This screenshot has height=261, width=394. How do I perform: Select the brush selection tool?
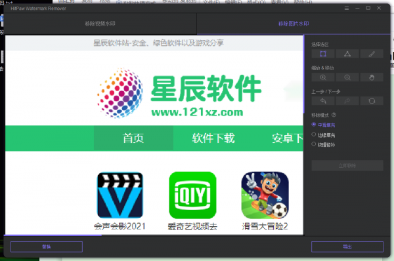(x=372, y=54)
